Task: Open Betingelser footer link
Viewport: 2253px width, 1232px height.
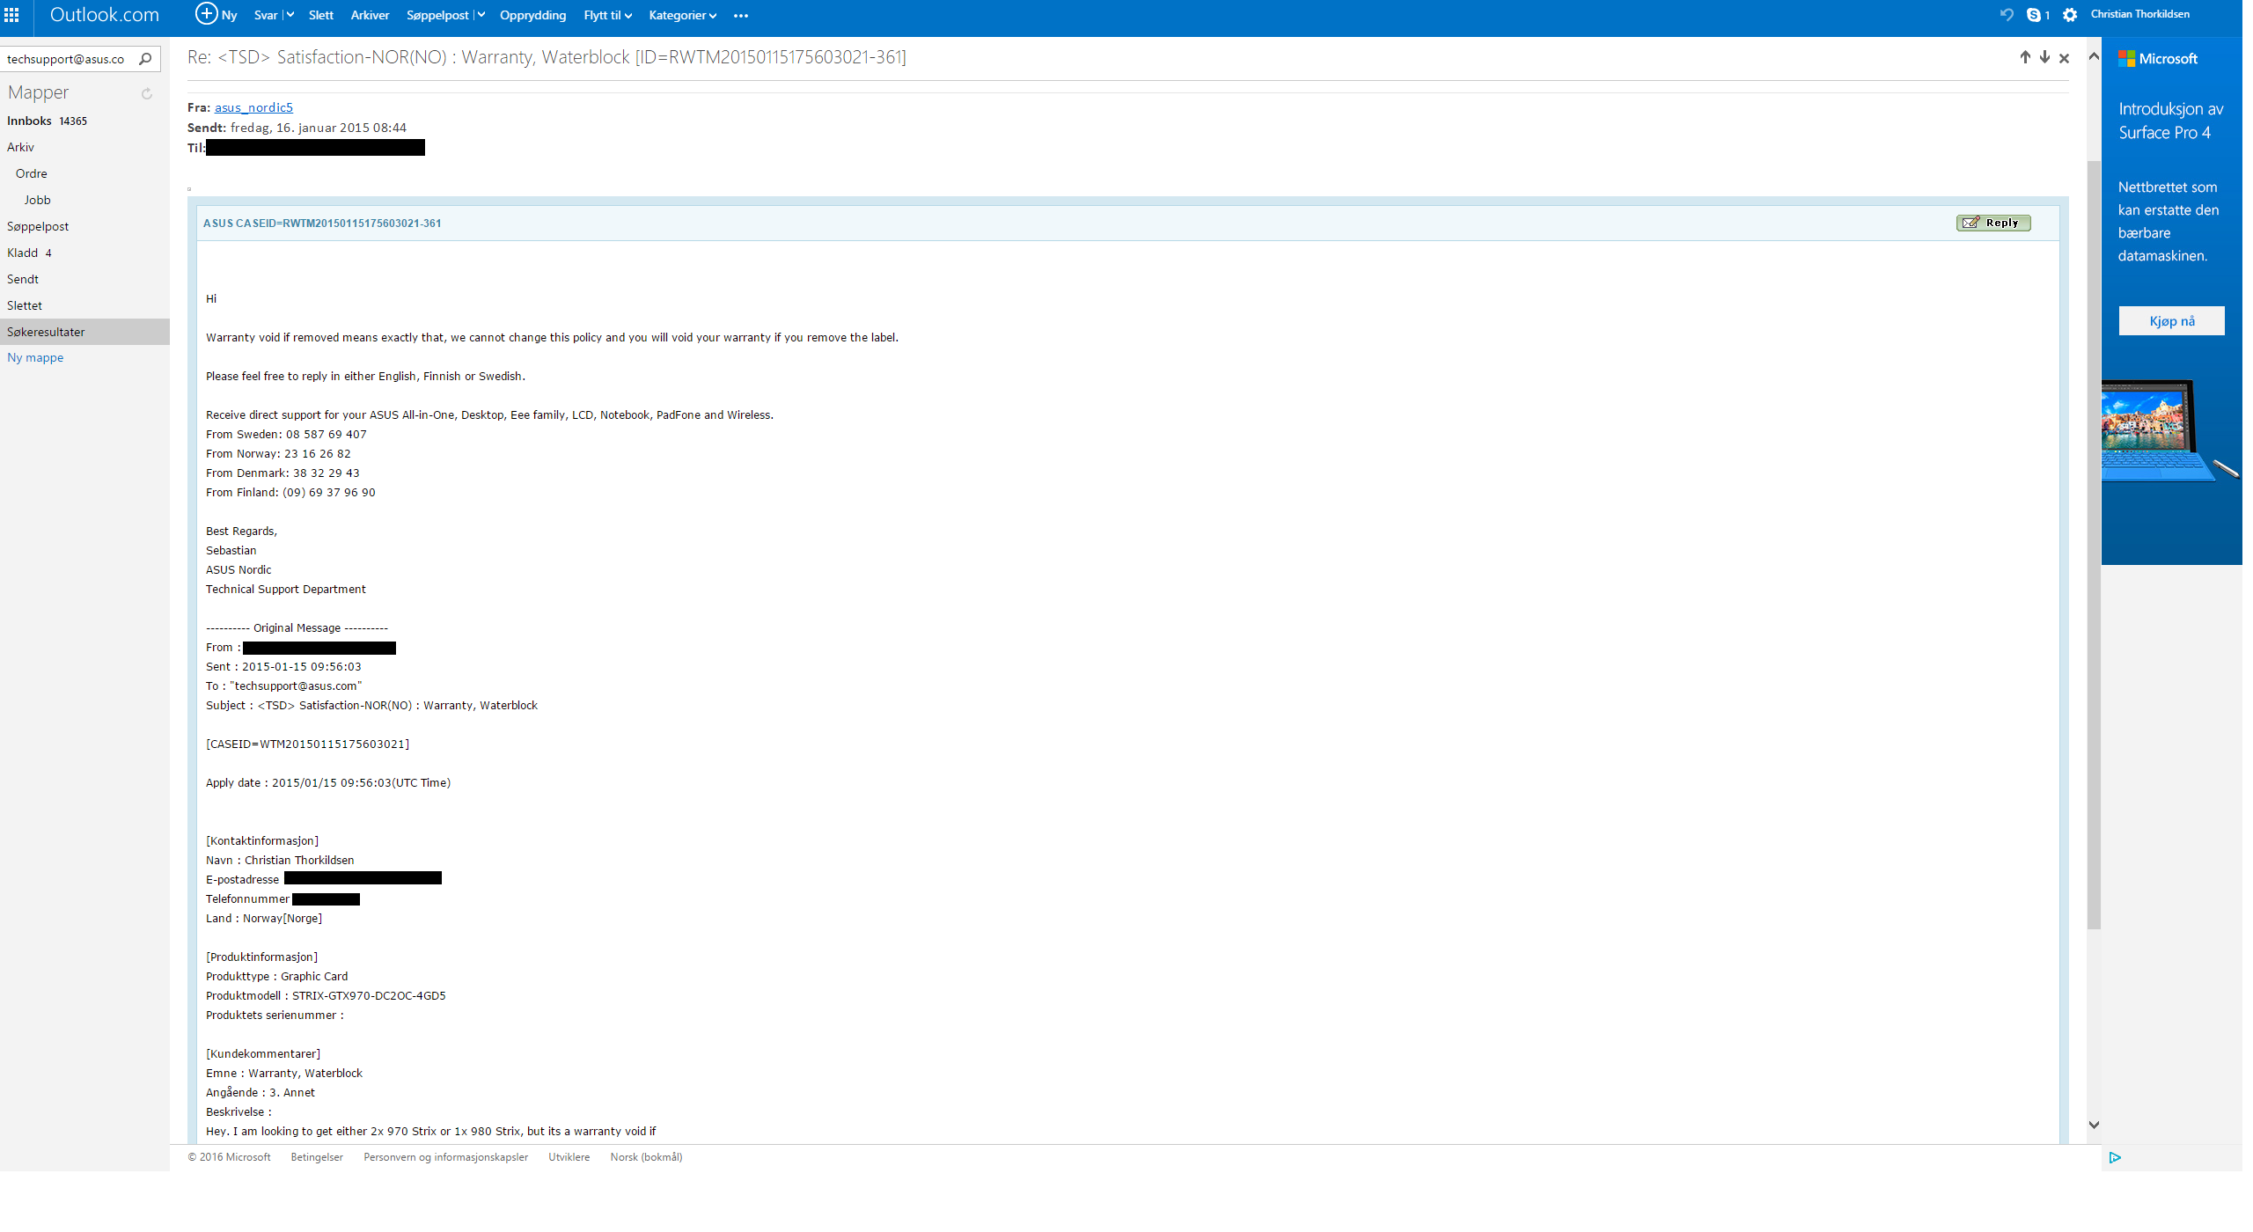Action: click(x=317, y=1157)
